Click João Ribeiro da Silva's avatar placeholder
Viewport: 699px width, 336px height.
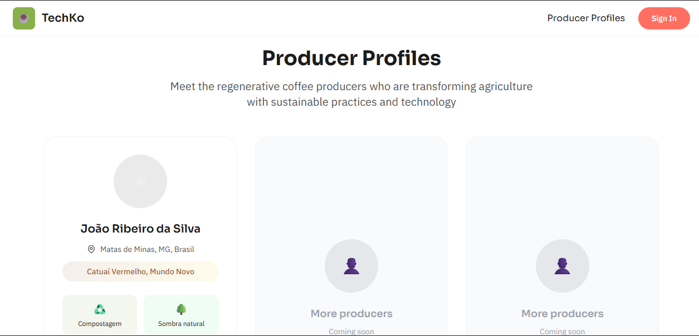coord(140,181)
